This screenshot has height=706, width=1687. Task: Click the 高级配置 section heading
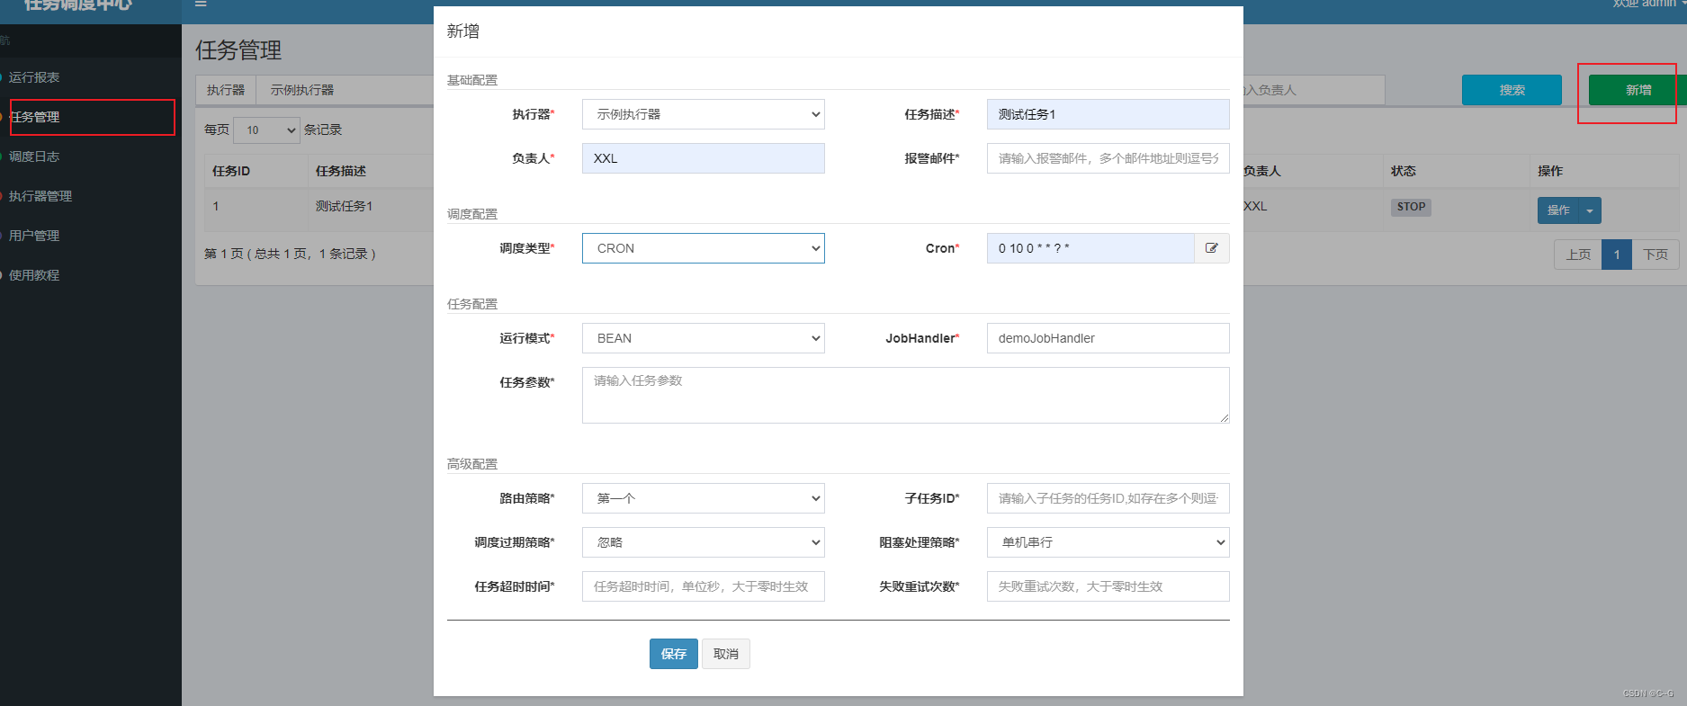(x=472, y=464)
